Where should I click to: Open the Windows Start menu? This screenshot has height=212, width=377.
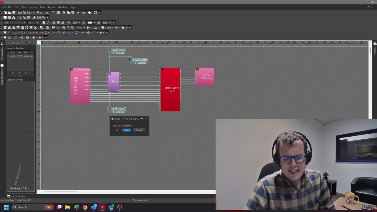click(x=6, y=207)
